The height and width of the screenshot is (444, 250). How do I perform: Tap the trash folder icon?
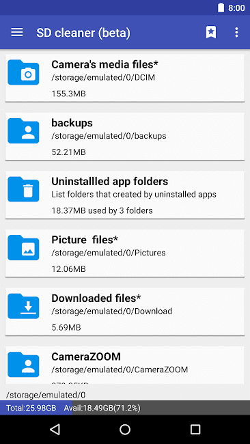23,189
